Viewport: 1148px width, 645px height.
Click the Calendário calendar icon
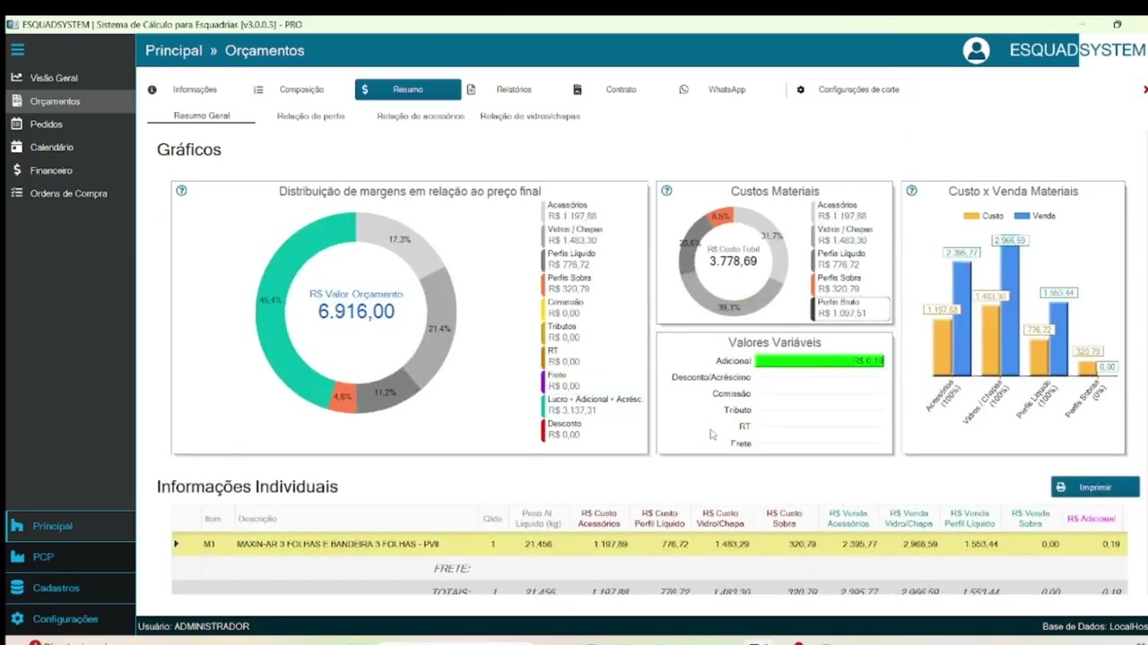(x=16, y=147)
